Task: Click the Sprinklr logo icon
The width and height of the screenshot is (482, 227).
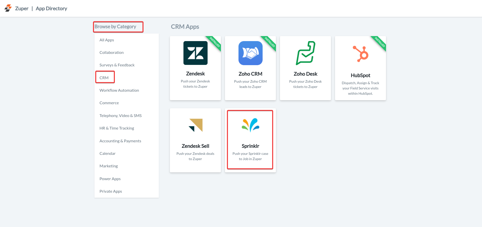Action: coord(250,125)
